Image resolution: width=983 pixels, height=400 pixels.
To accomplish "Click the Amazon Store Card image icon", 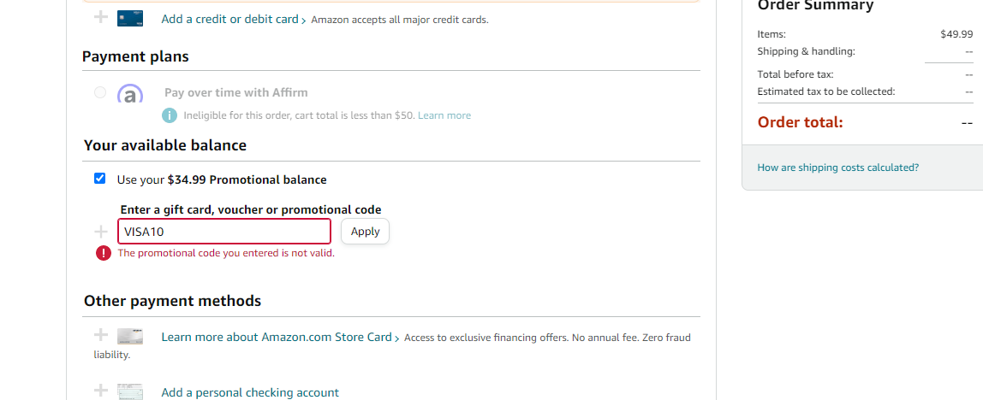I will point(129,336).
